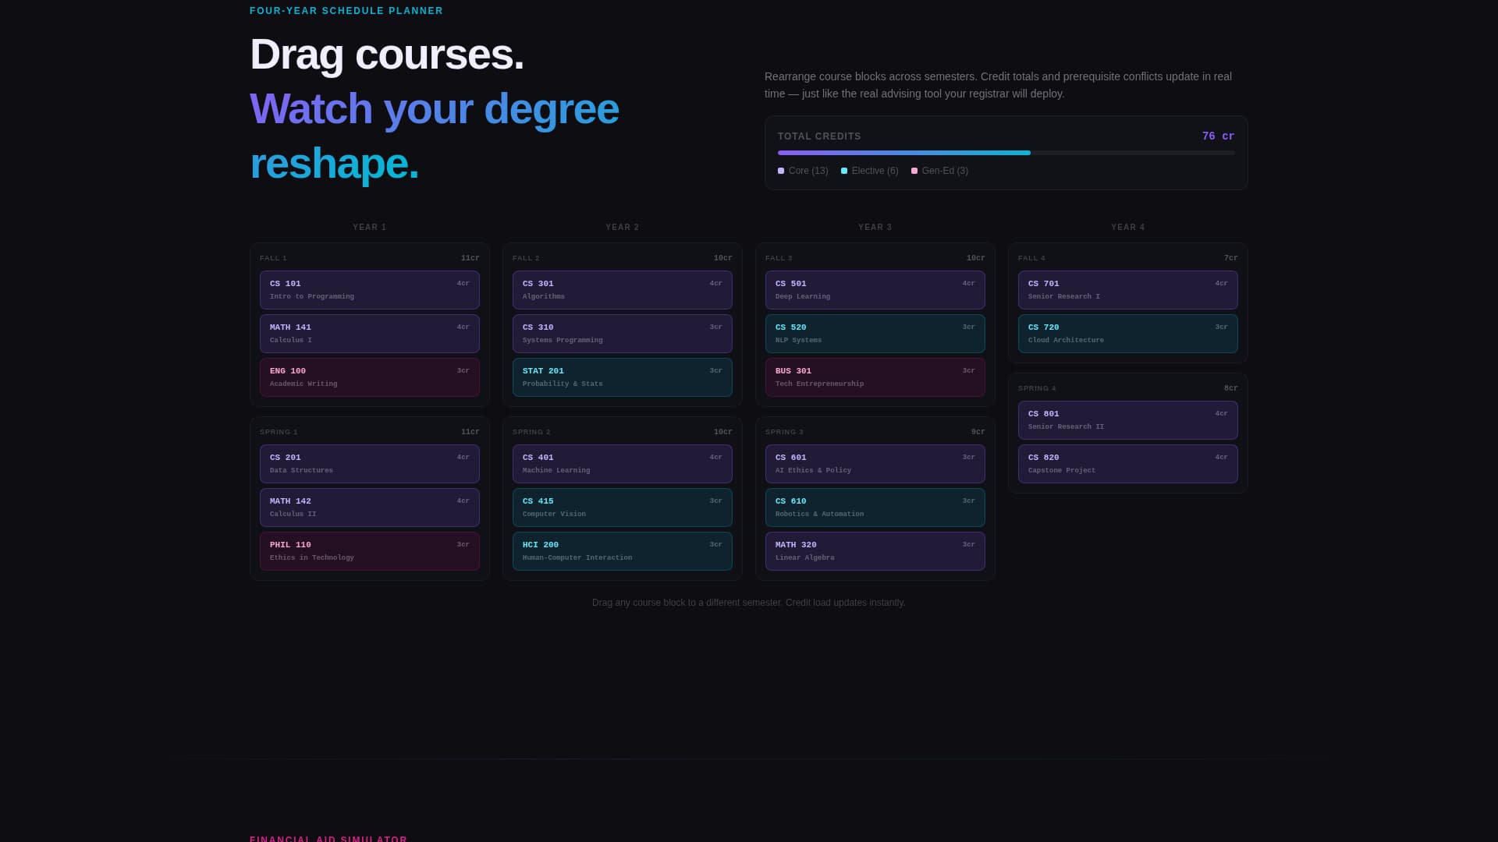The width and height of the screenshot is (1498, 842).
Task: Select the CS 415 Computer Vision block
Action: pos(622,508)
